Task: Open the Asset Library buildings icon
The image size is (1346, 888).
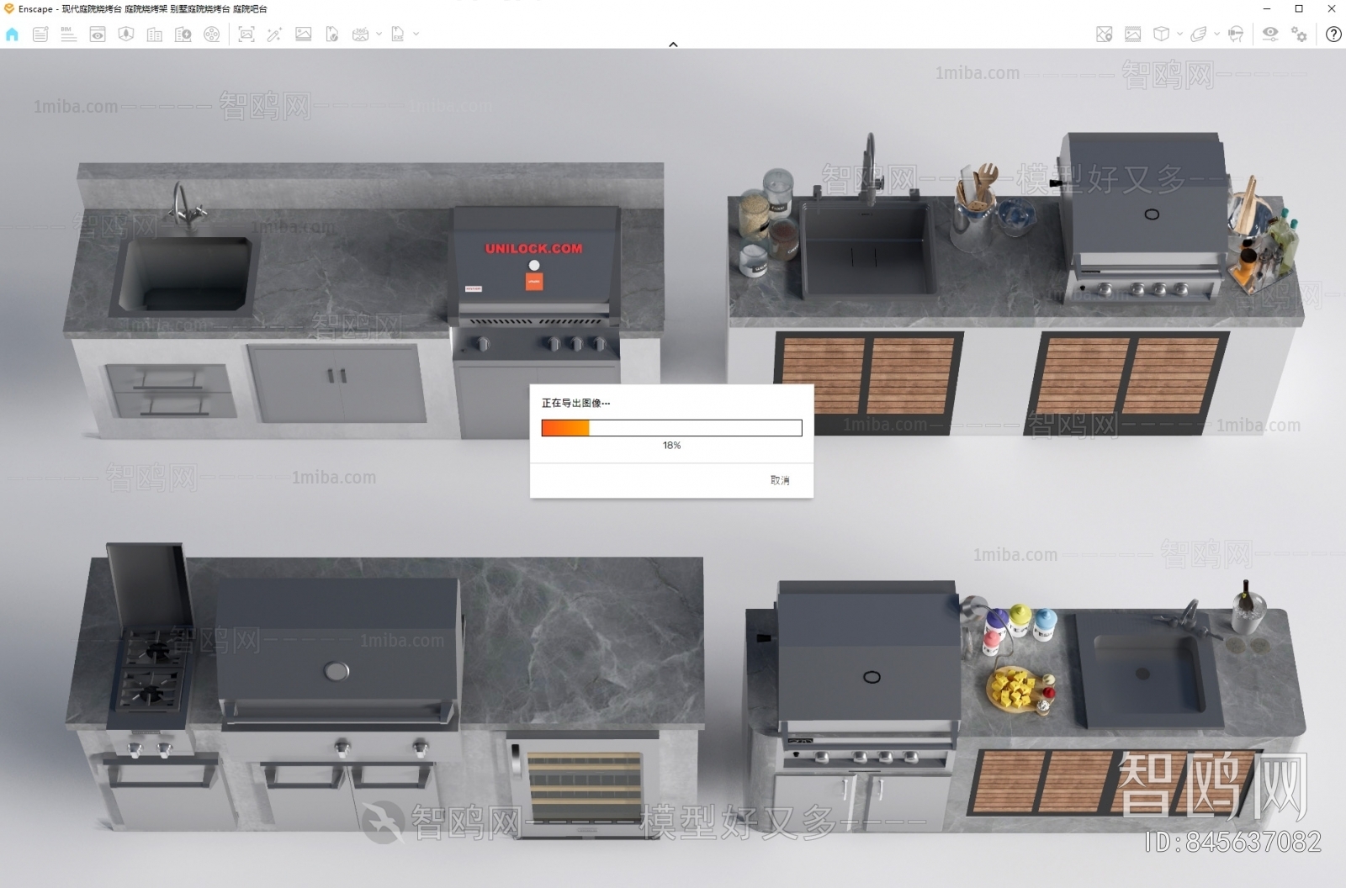Action: click(x=155, y=34)
